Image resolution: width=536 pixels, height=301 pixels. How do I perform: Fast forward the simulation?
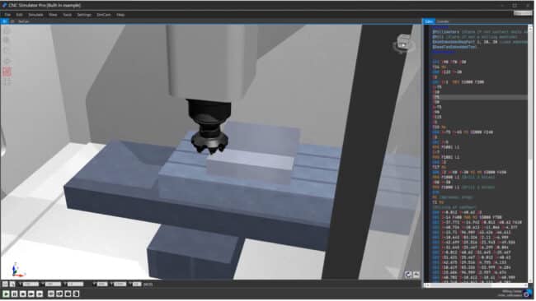[31, 294]
